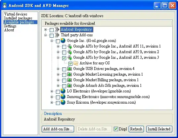Click the Google USB Driver package icon
This screenshot has width=178, height=138.
(x=69, y=69)
